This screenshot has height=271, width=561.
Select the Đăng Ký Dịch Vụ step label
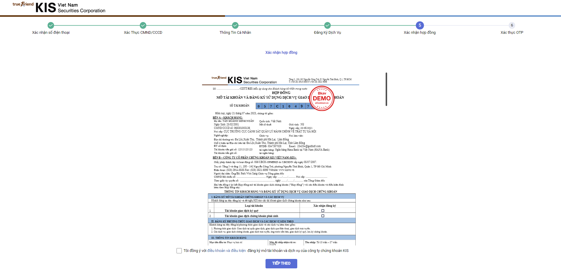pyautogui.click(x=327, y=33)
